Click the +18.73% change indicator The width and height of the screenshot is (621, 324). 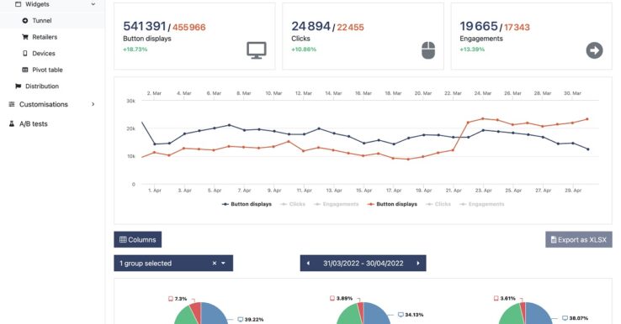[135, 50]
